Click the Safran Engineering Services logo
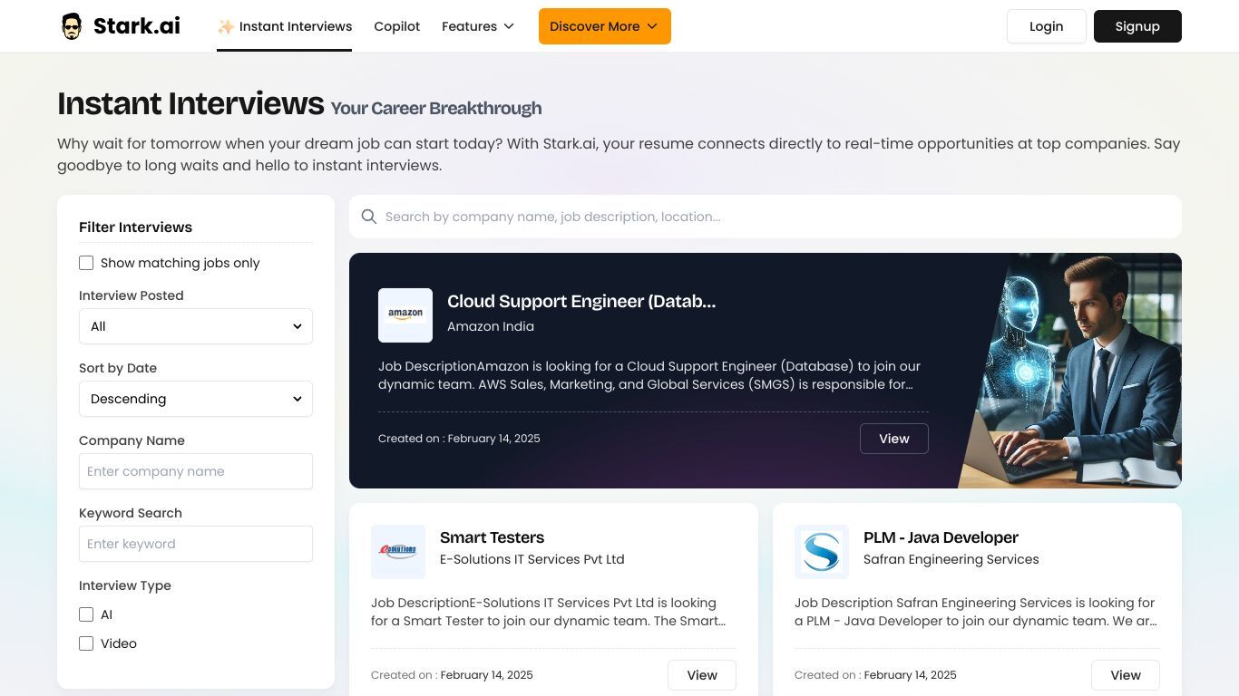This screenshot has height=696, width=1239. (x=822, y=552)
